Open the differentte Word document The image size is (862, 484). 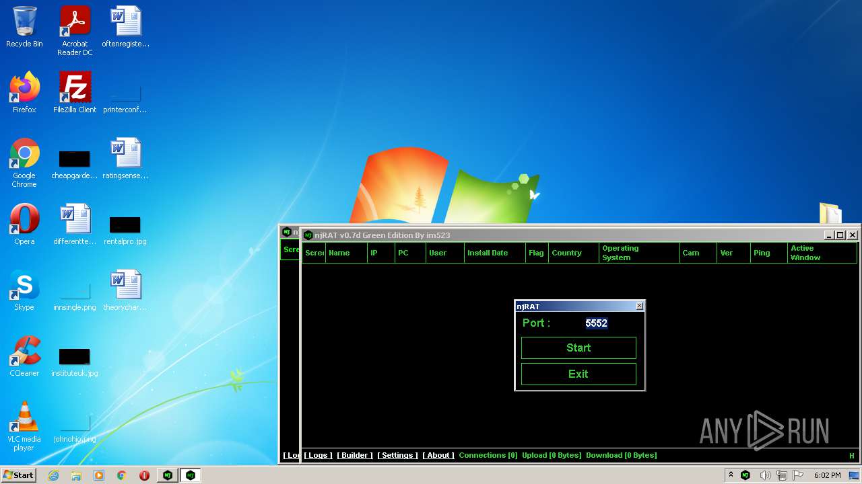pos(75,225)
